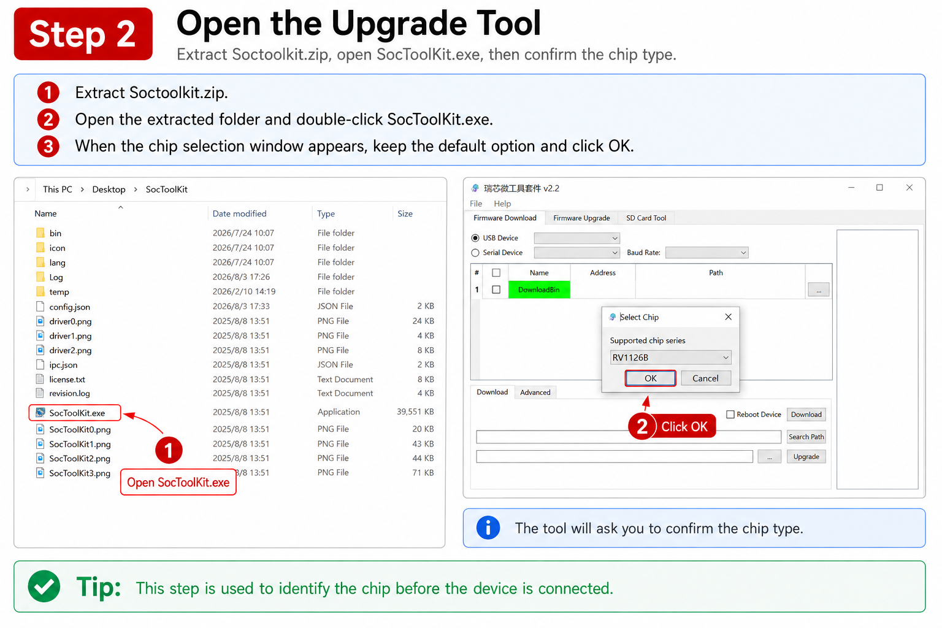Click the browse button beside Upgrade

(x=769, y=457)
